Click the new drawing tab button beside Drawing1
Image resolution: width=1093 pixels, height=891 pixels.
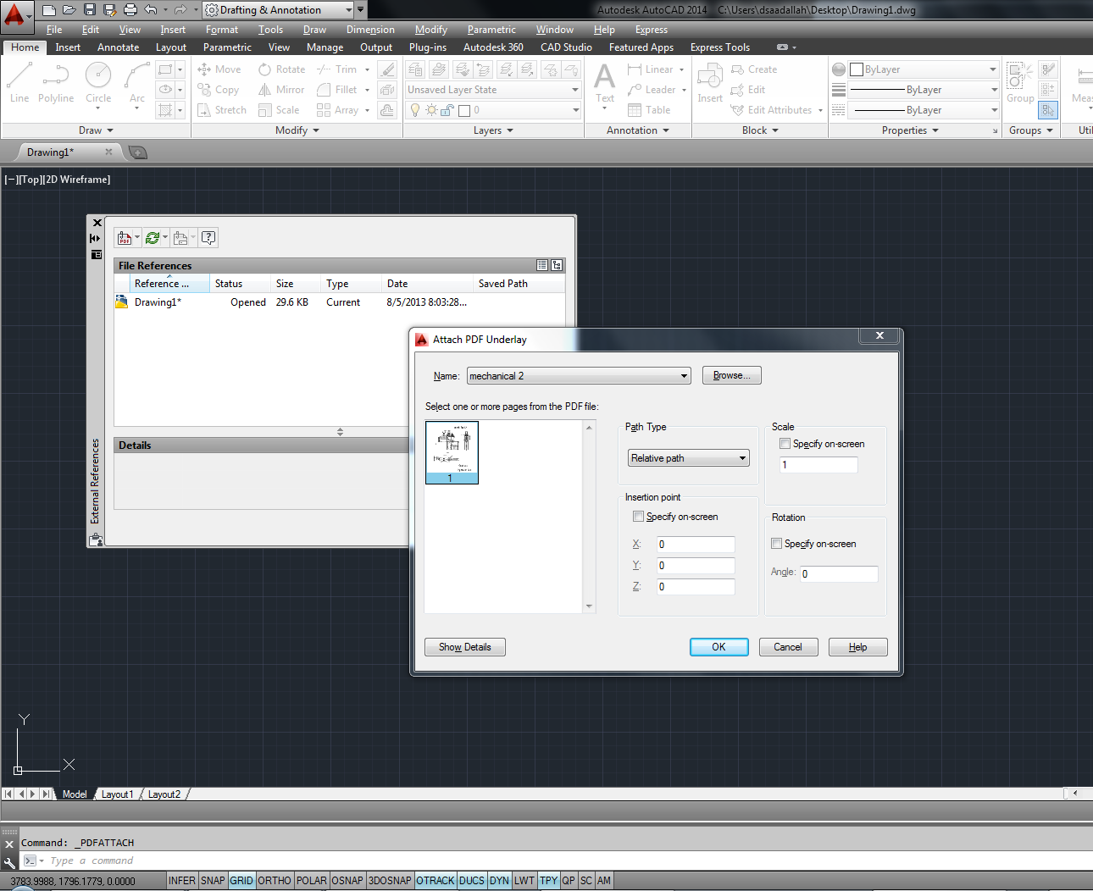(x=138, y=152)
